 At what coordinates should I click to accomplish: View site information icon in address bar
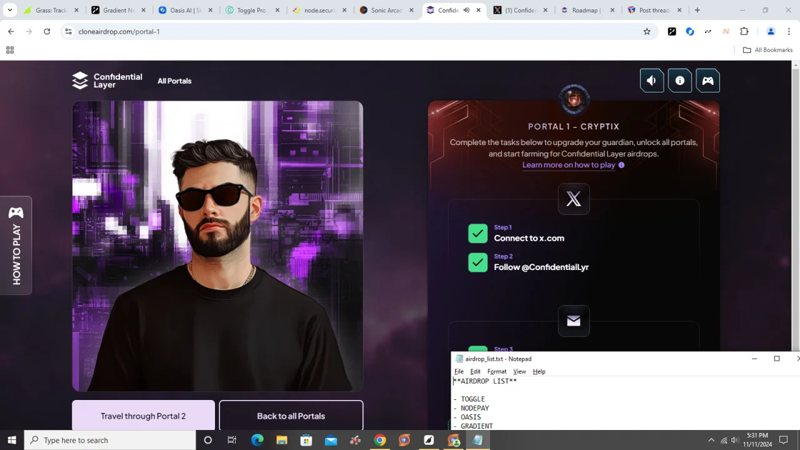point(68,31)
